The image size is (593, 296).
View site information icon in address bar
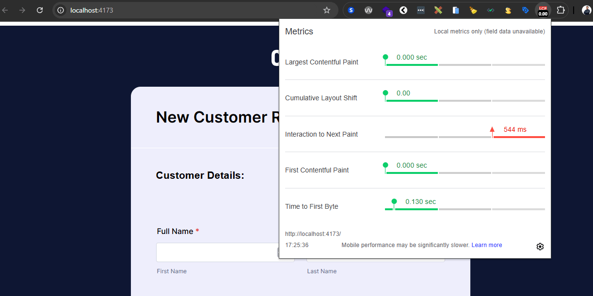61,10
